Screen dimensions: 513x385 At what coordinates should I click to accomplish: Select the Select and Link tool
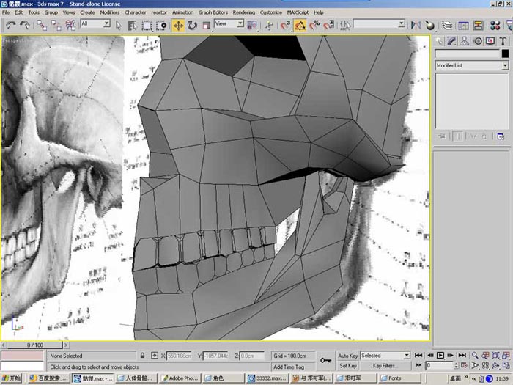pos(42,25)
